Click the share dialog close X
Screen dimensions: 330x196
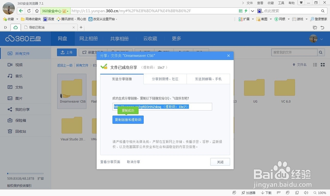(x=229, y=55)
